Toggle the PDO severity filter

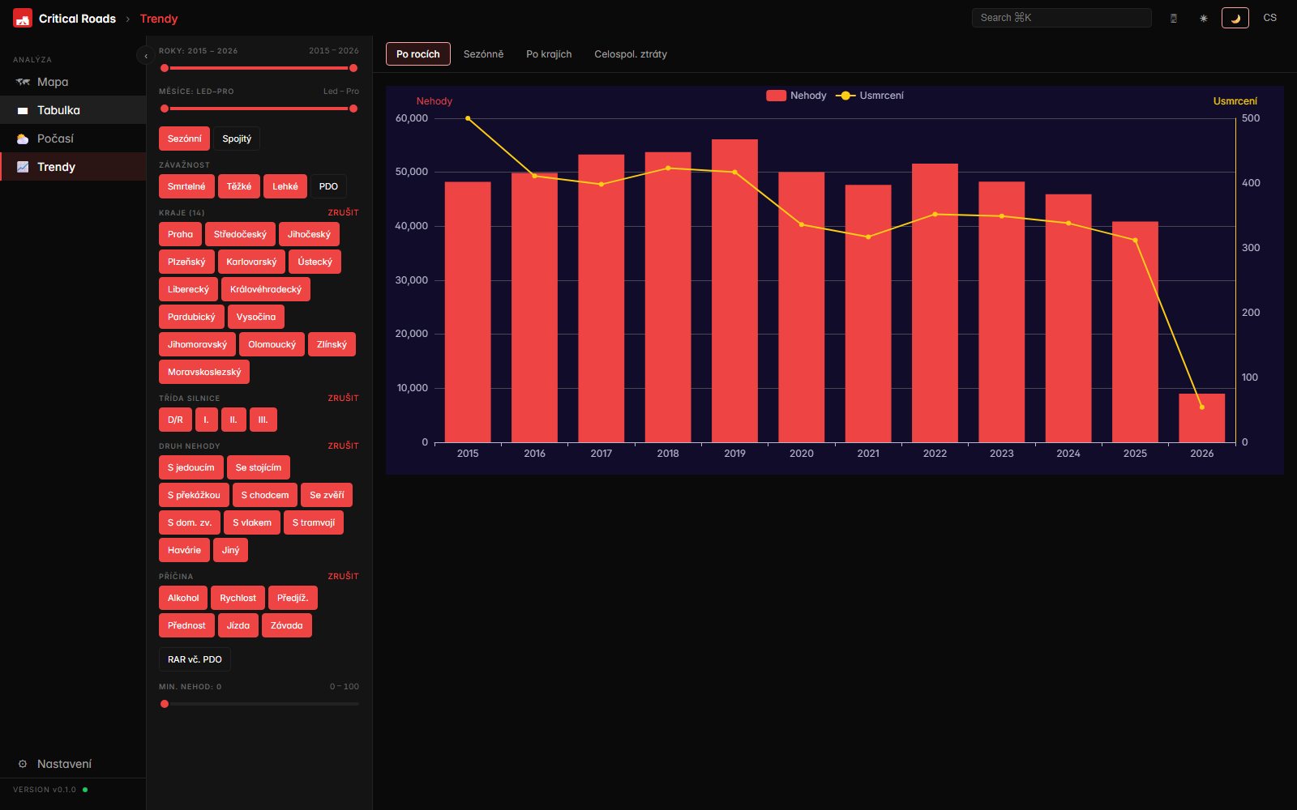pos(328,186)
